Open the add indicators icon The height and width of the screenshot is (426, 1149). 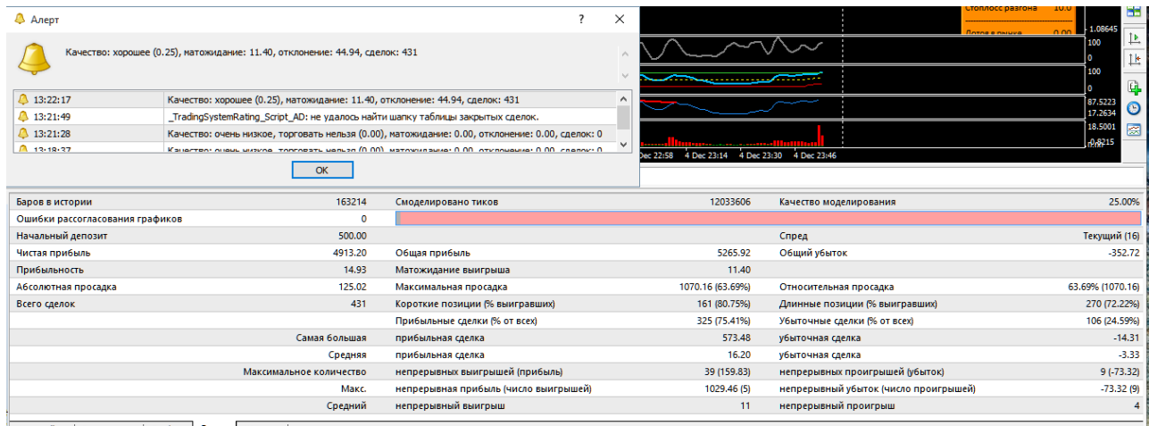pos(1134,88)
